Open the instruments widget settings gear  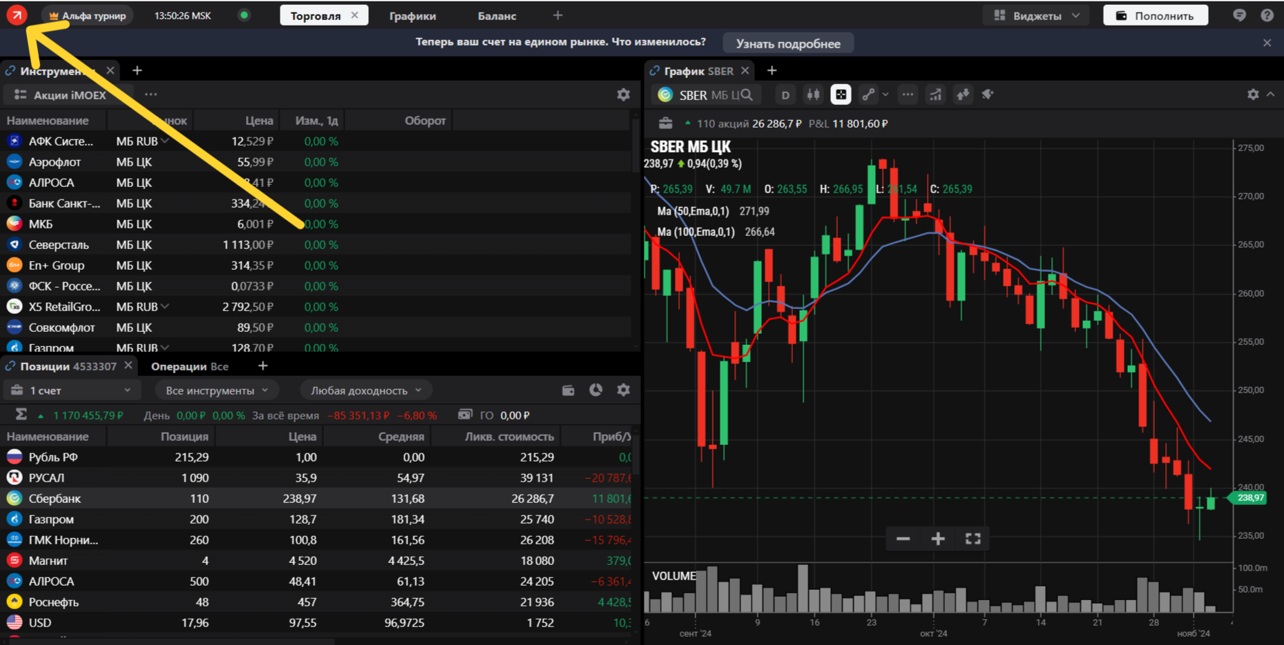point(623,95)
